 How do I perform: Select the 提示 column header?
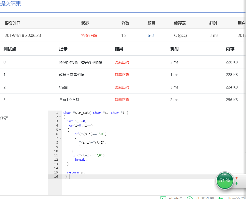(63, 49)
